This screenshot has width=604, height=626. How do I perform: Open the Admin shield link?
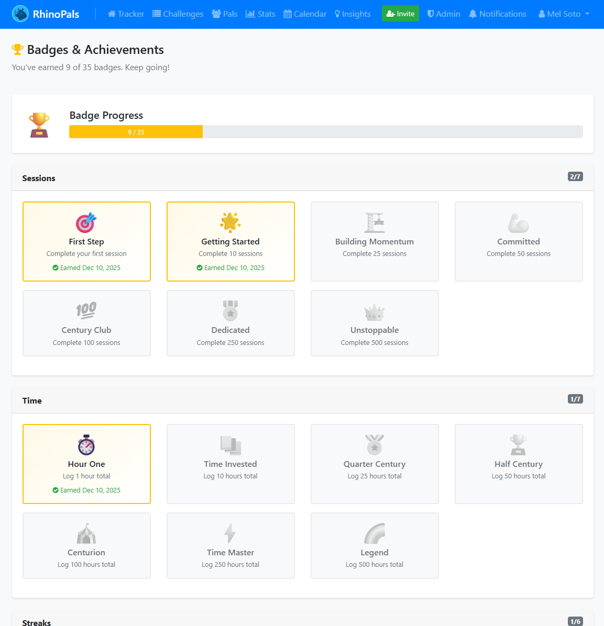(444, 14)
